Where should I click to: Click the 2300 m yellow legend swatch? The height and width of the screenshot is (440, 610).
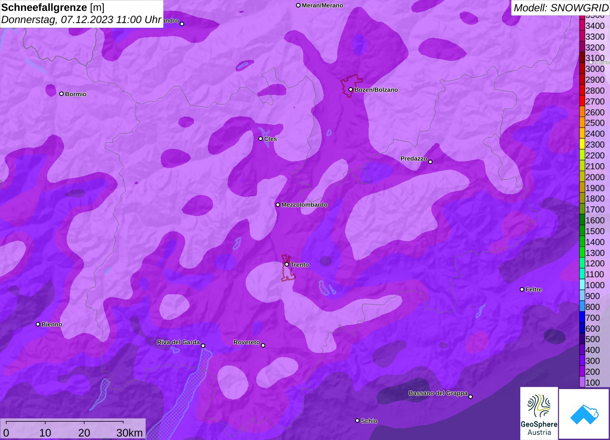[582, 144]
